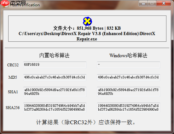Click the MD5 row label
Image resolution: width=174 pixels, height=134 pixels.
point(13,77)
